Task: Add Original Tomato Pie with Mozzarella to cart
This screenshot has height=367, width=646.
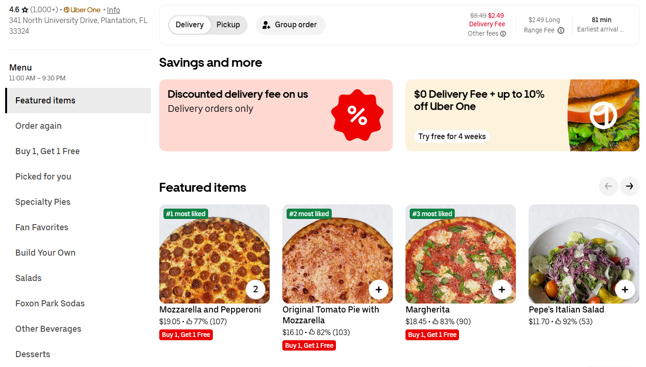Action: (x=379, y=289)
